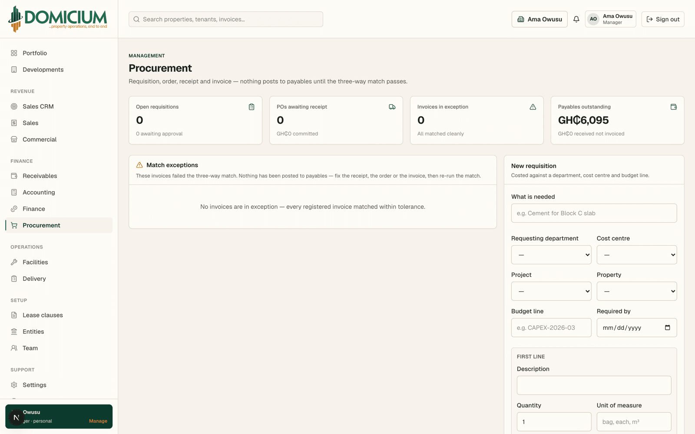
Task: Click the AO avatar badge
Action: coord(593,19)
